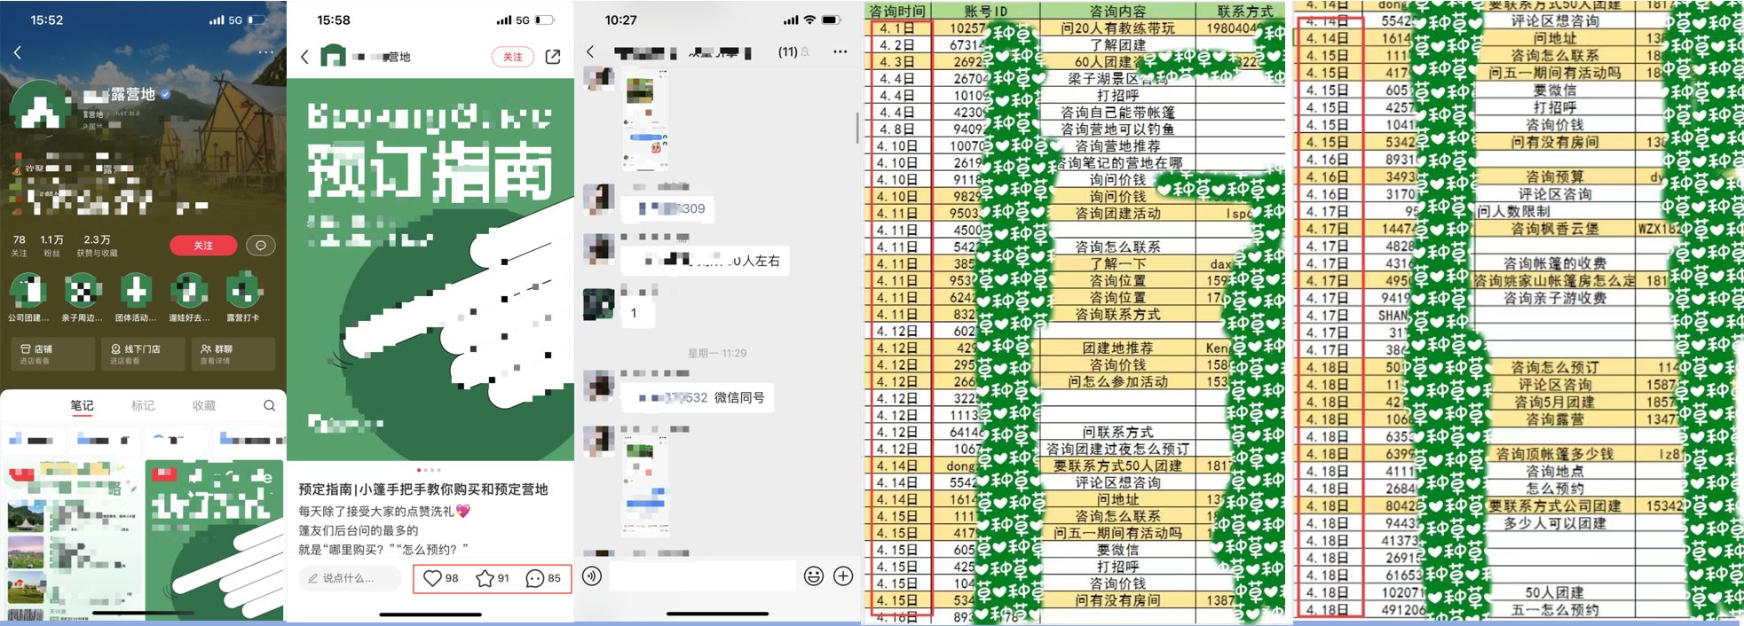Open the comments icon showing 85
This screenshot has height=626, width=1744.
click(x=543, y=578)
